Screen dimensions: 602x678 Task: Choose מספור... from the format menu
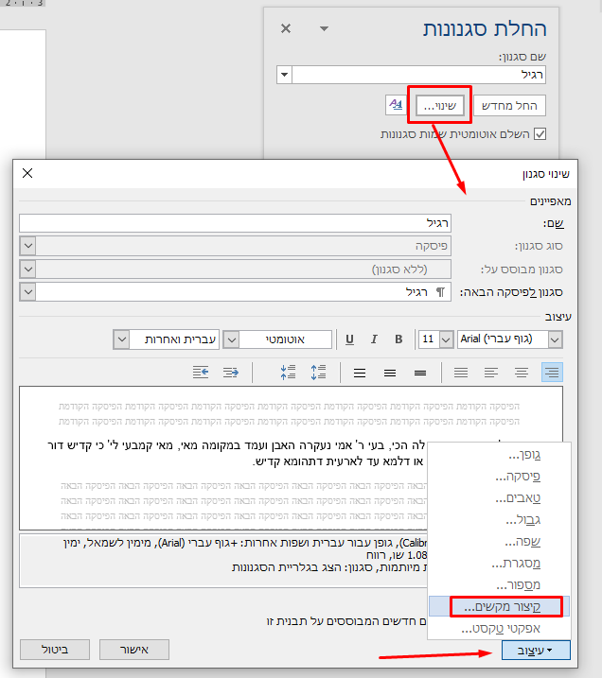499,584
